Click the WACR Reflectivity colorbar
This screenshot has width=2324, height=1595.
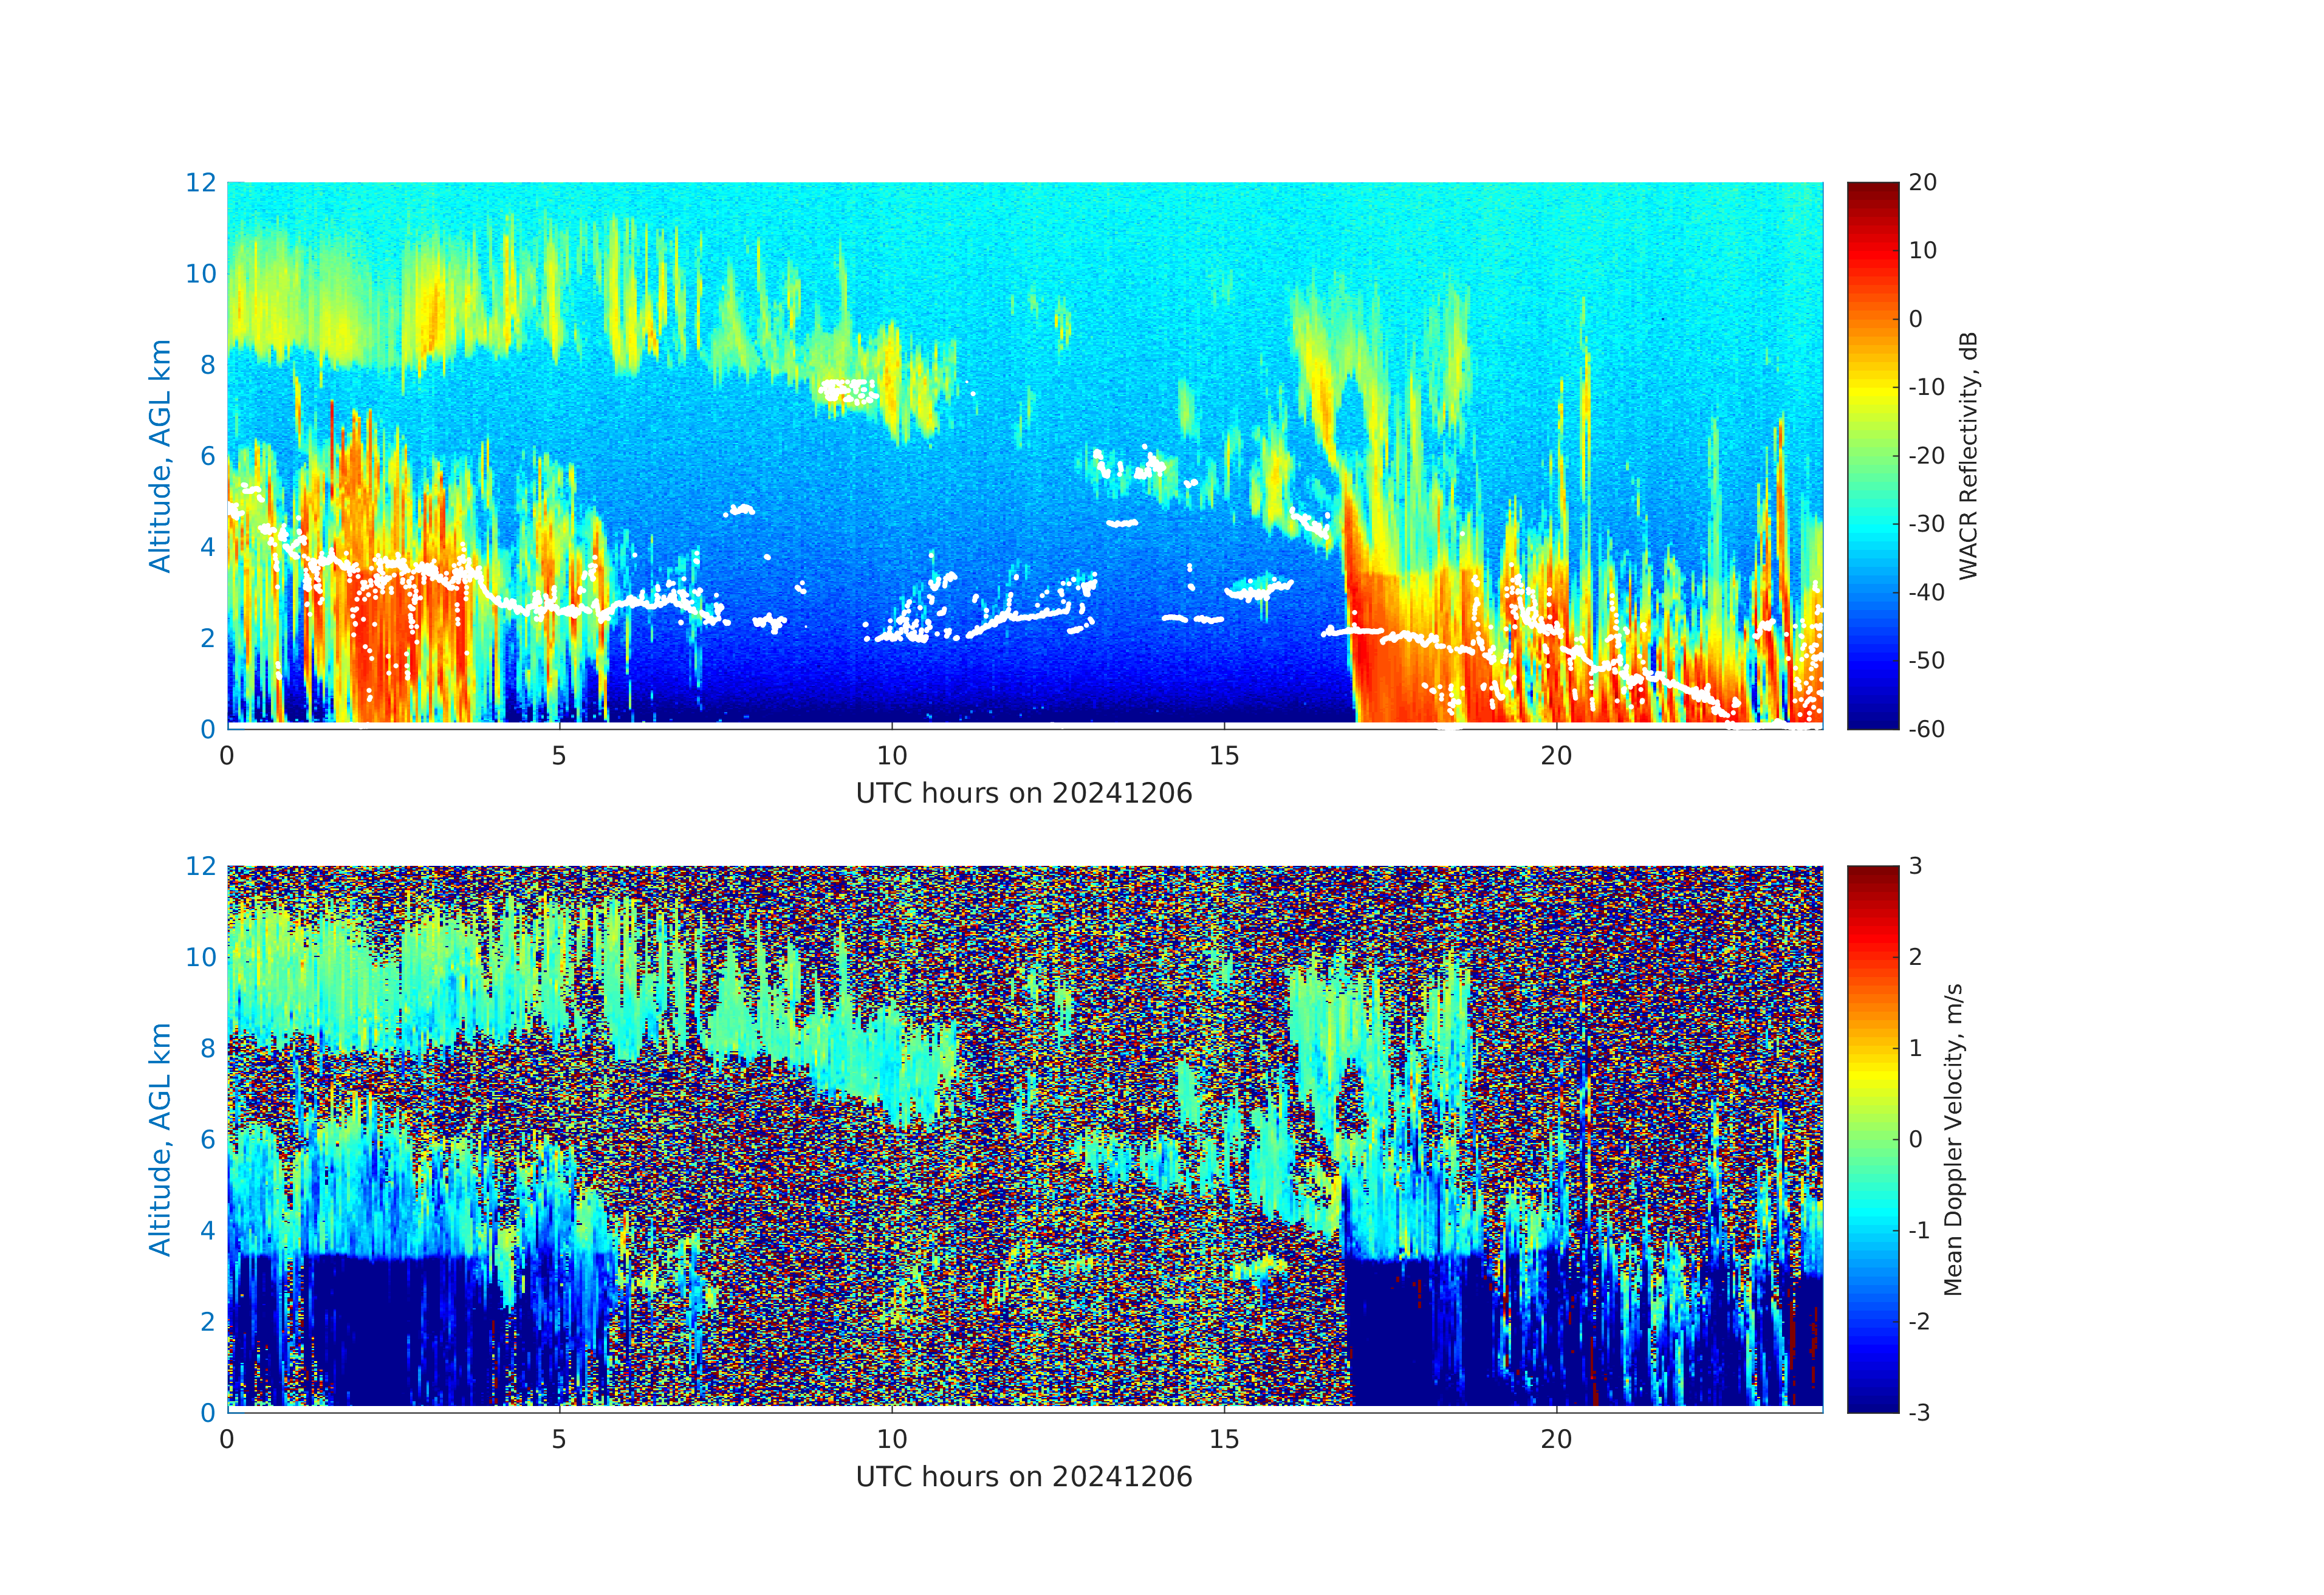1872,455
